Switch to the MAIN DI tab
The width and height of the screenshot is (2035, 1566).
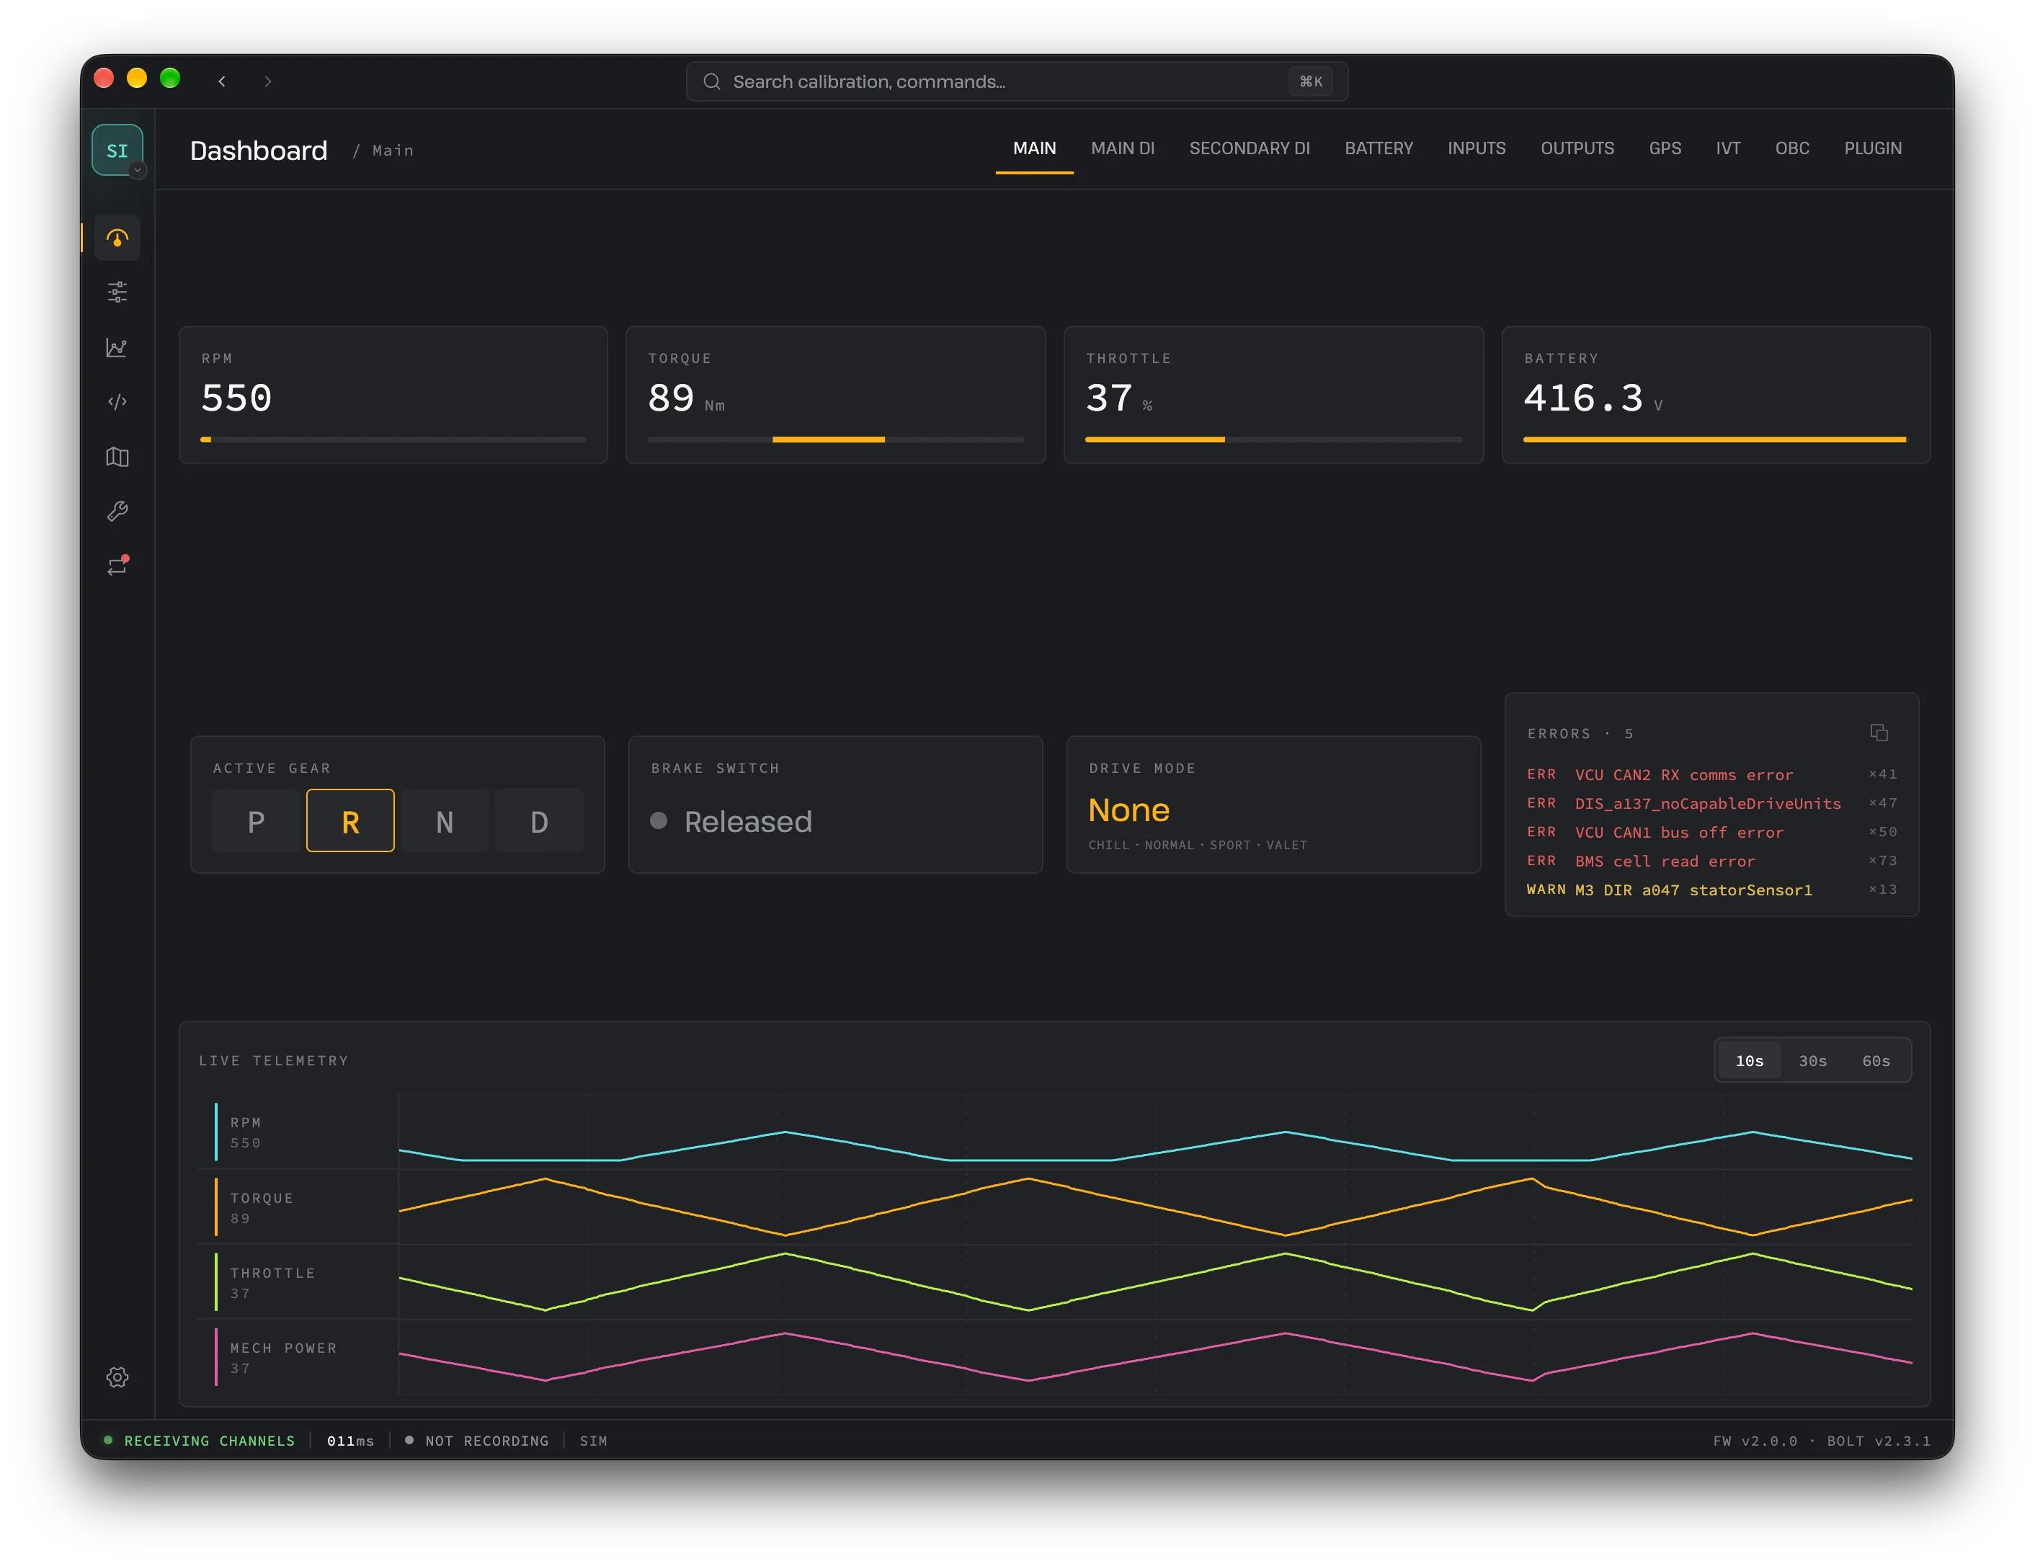click(x=1123, y=149)
